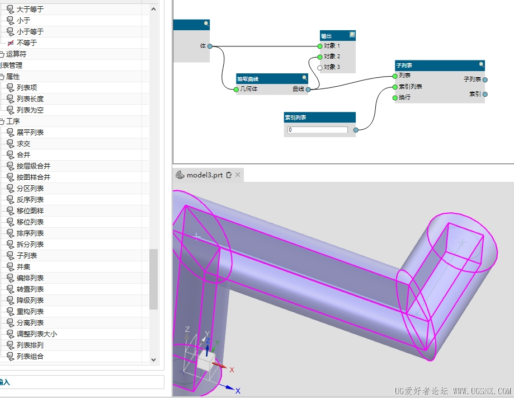
Task: Click the icon beside 并集
Action: [x=11, y=267]
